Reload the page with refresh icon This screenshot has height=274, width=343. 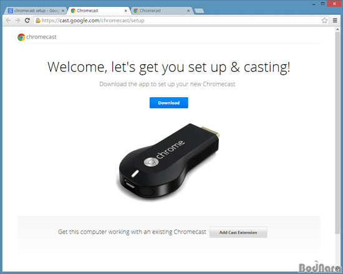pyautogui.click(x=27, y=21)
